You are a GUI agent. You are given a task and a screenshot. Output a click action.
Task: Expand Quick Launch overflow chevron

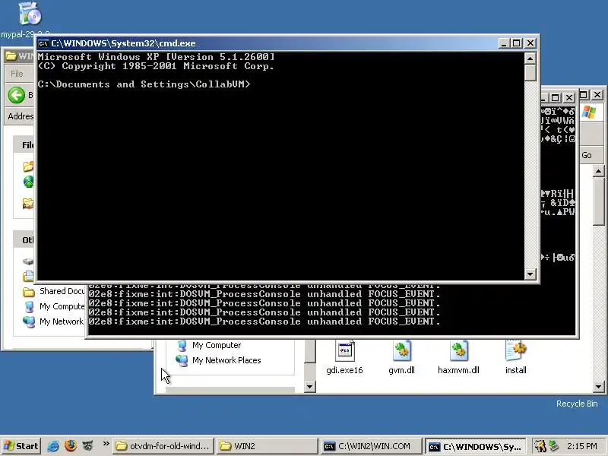pyautogui.click(x=106, y=444)
